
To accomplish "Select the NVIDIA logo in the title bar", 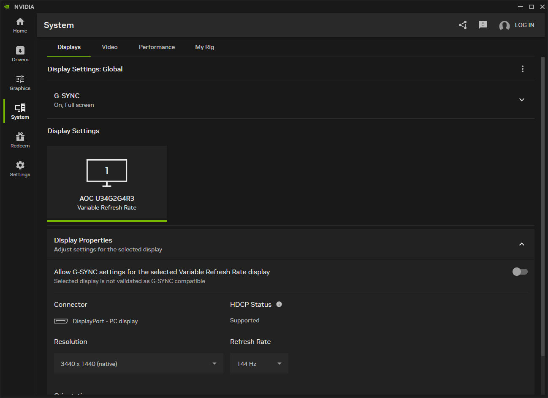I will [x=6, y=6].
